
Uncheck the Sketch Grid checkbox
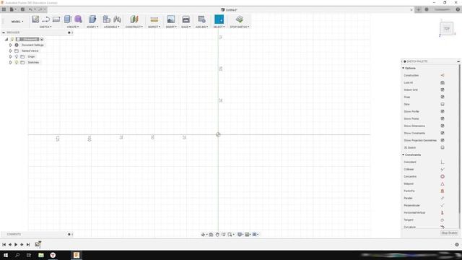(443, 90)
